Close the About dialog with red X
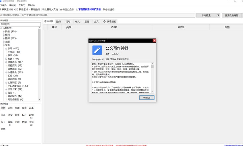This screenshot has width=243, height=146. pos(154,40)
